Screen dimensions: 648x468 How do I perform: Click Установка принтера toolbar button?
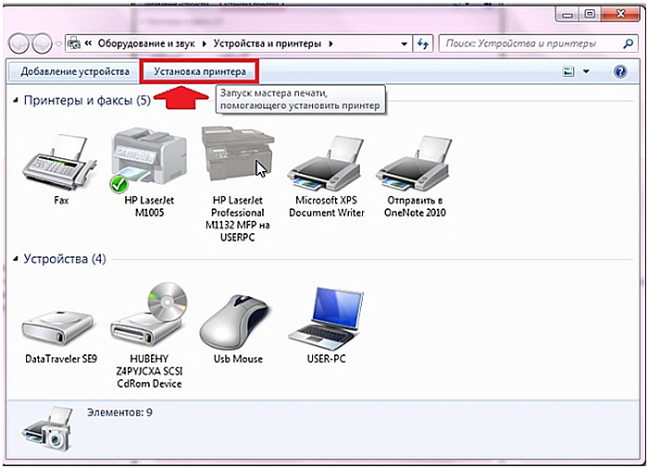tap(200, 70)
